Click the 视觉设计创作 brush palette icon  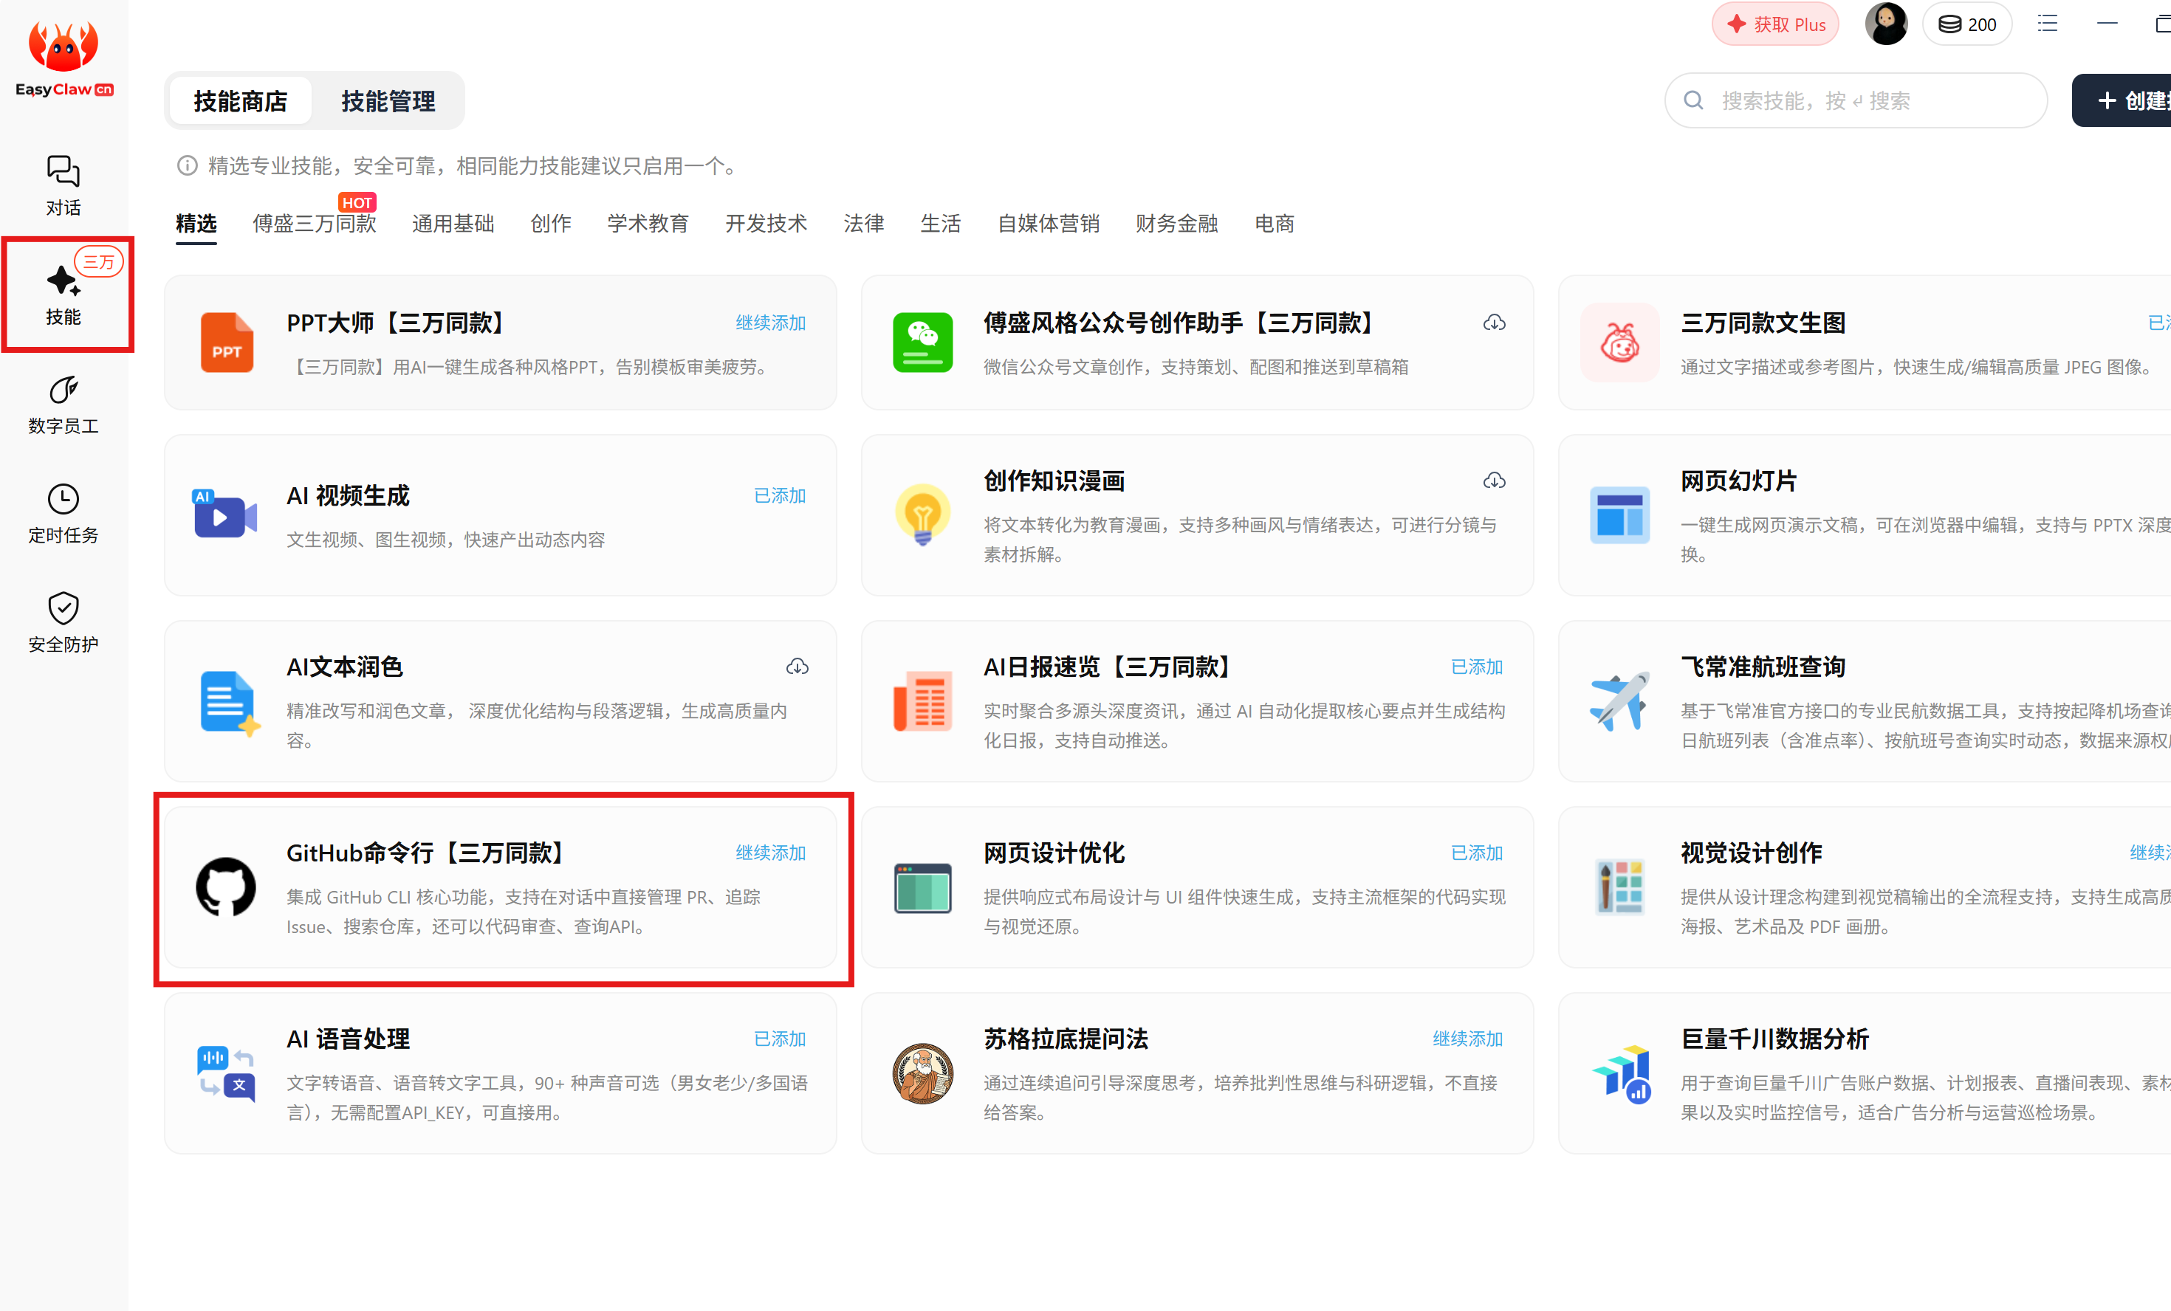1619,887
